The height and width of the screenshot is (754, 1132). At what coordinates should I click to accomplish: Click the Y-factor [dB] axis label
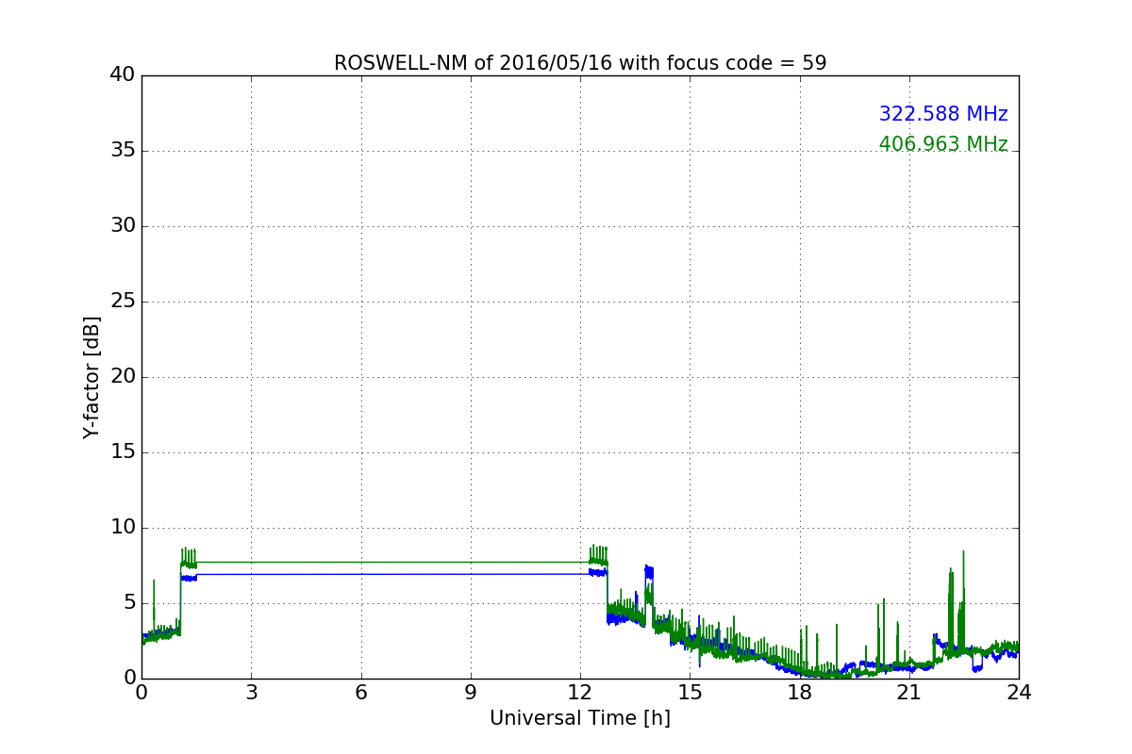(x=92, y=377)
